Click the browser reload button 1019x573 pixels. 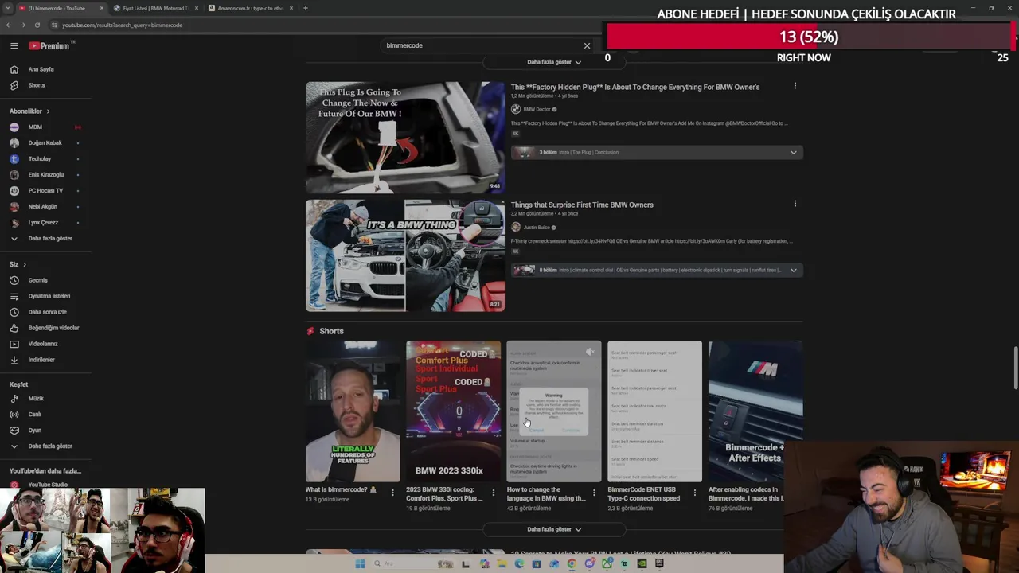pos(37,25)
